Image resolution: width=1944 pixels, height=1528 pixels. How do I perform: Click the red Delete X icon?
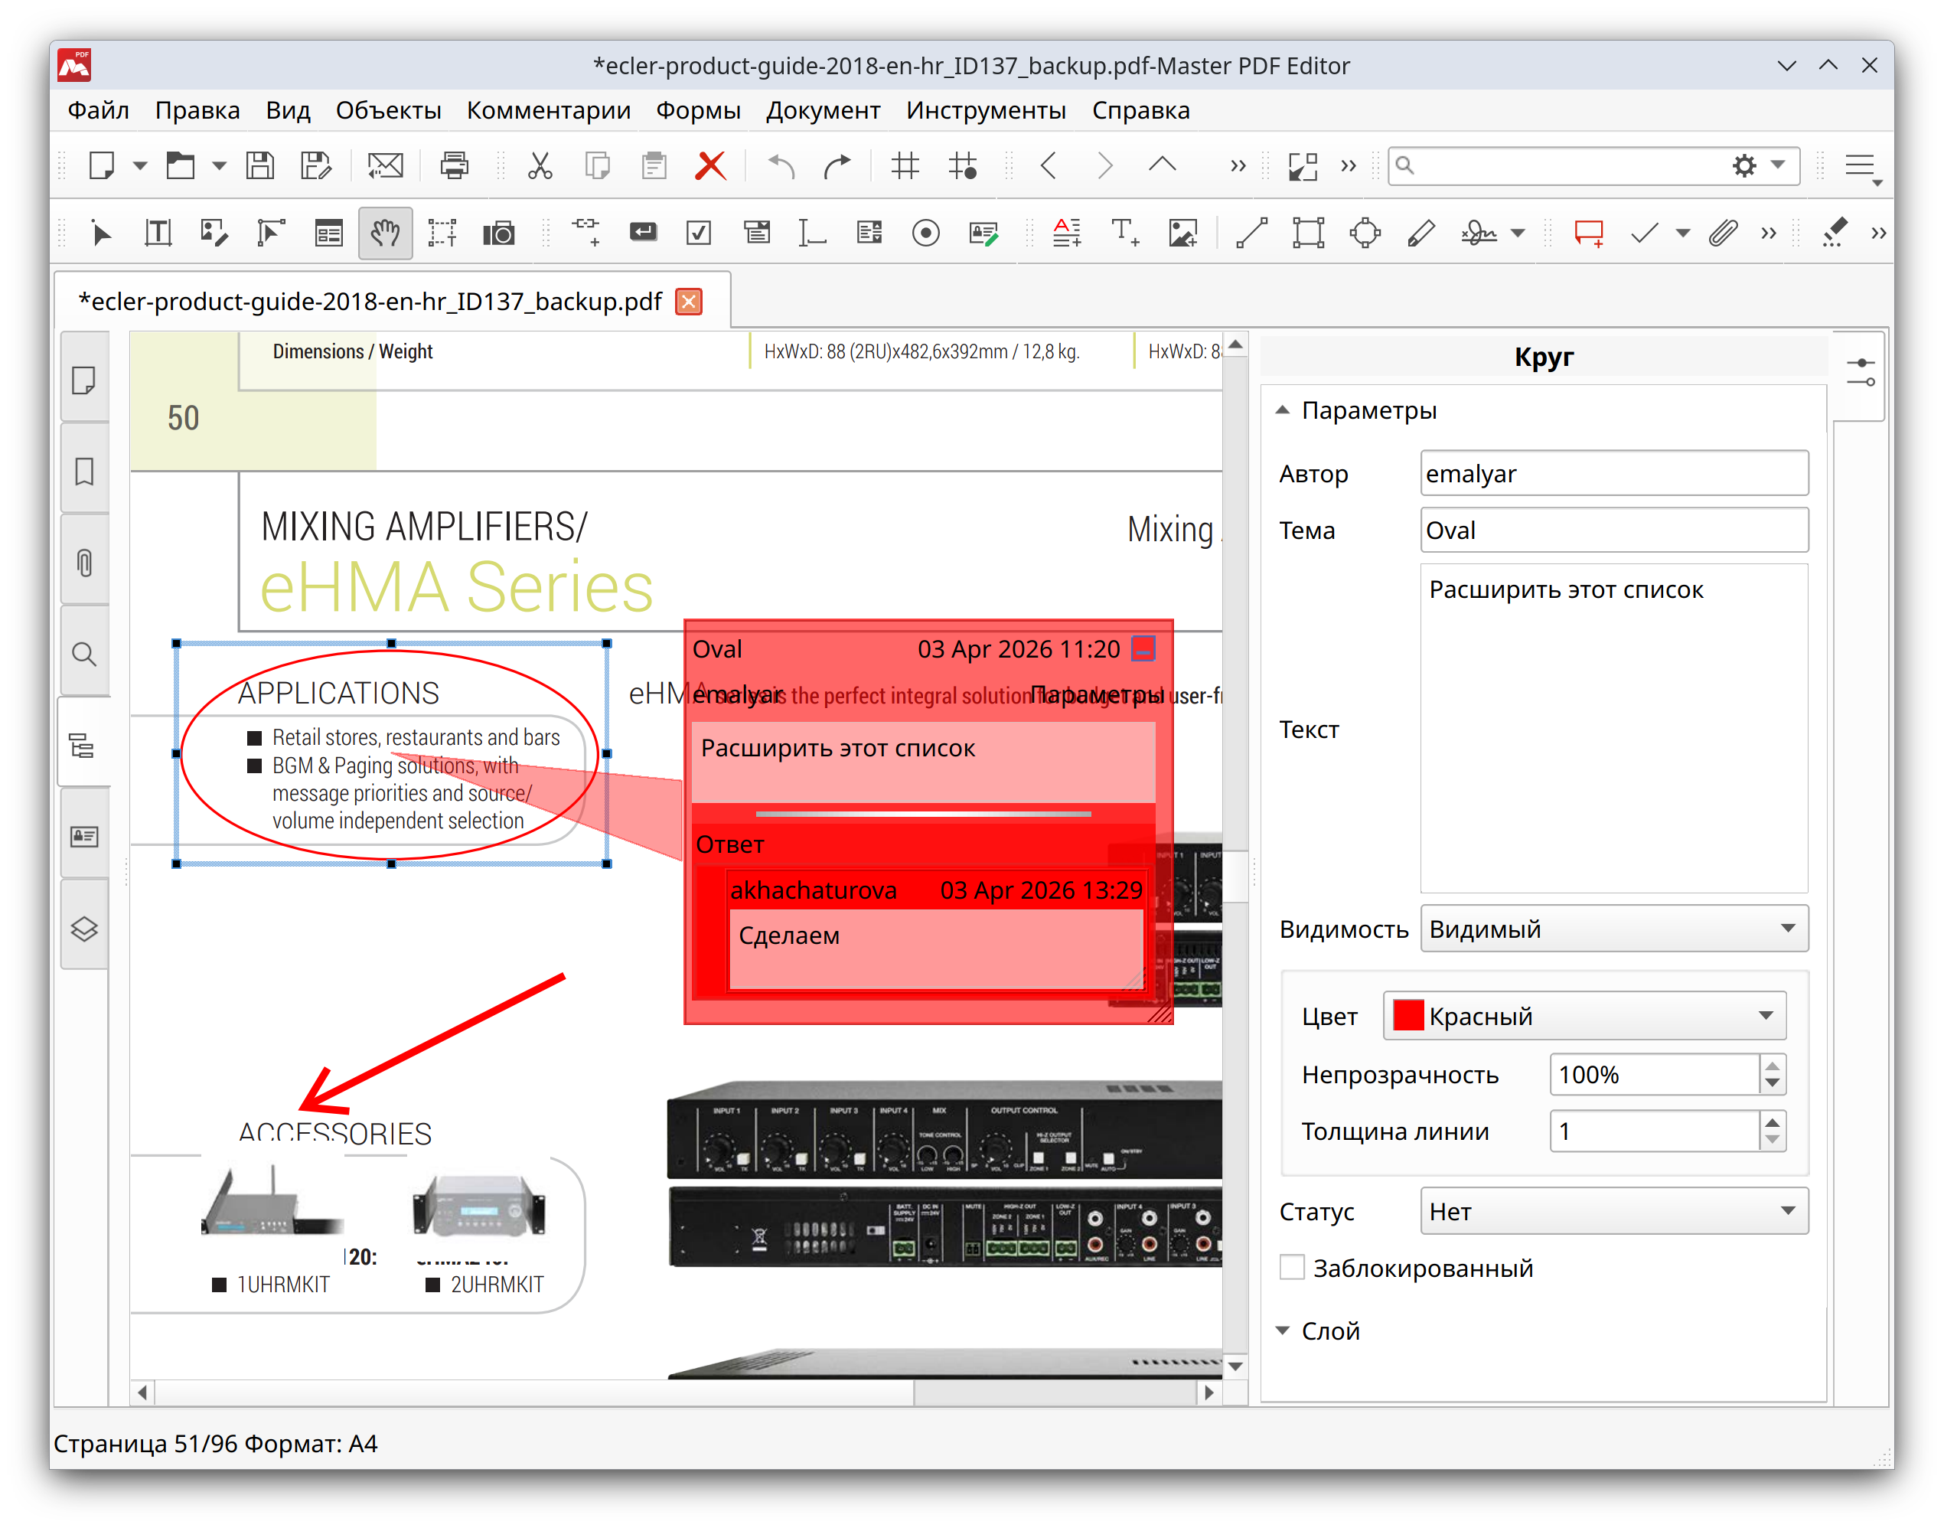[711, 165]
